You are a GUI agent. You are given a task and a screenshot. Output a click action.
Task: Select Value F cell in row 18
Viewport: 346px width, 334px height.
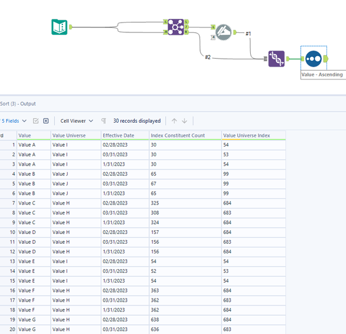click(x=34, y=310)
